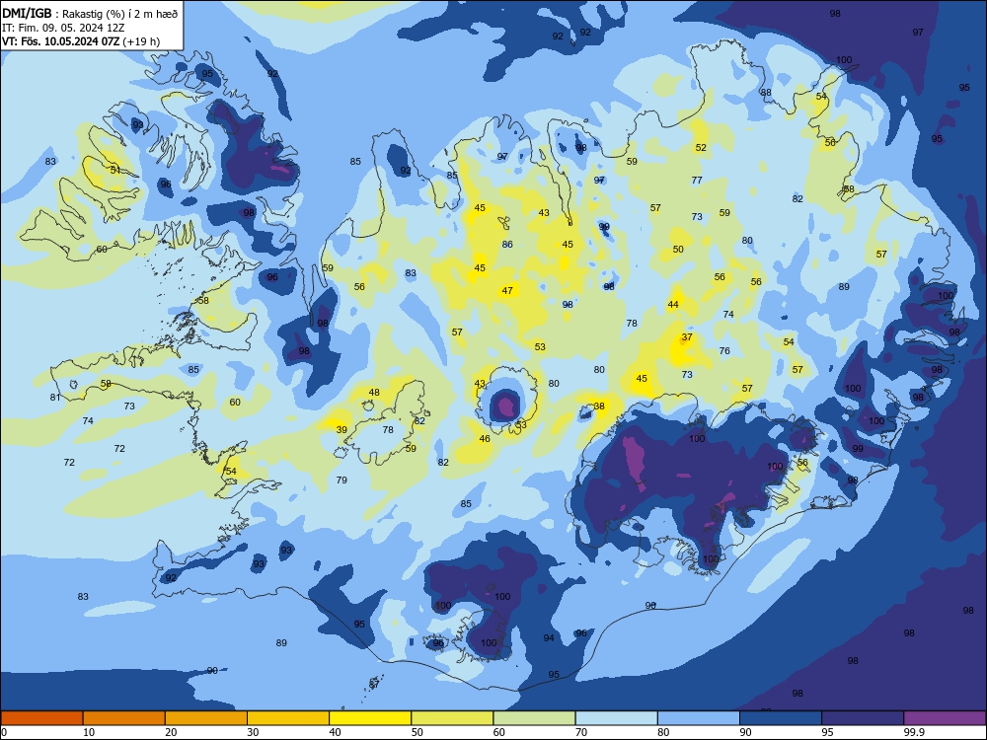Click the legend label '10'
987x740 pixels.
[89, 732]
